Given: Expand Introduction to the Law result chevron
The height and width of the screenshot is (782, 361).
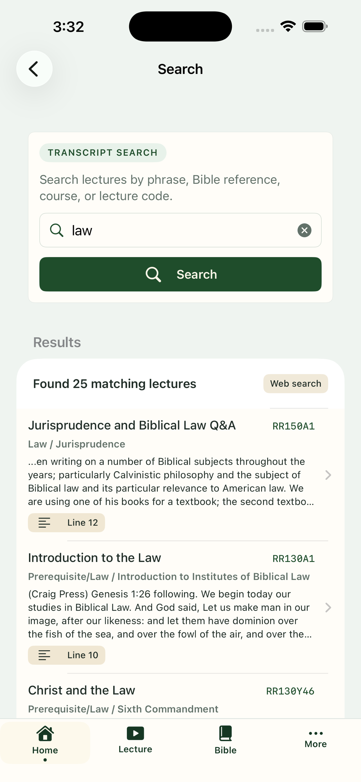Looking at the screenshot, I should pos(328,607).
